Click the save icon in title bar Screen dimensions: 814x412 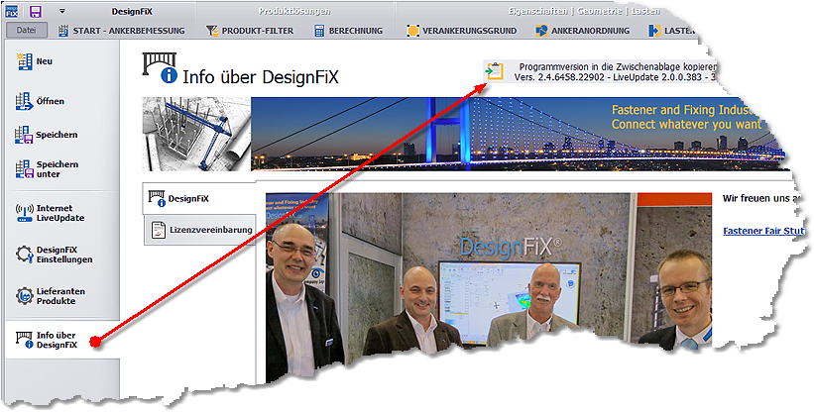(x=36, y=12)
